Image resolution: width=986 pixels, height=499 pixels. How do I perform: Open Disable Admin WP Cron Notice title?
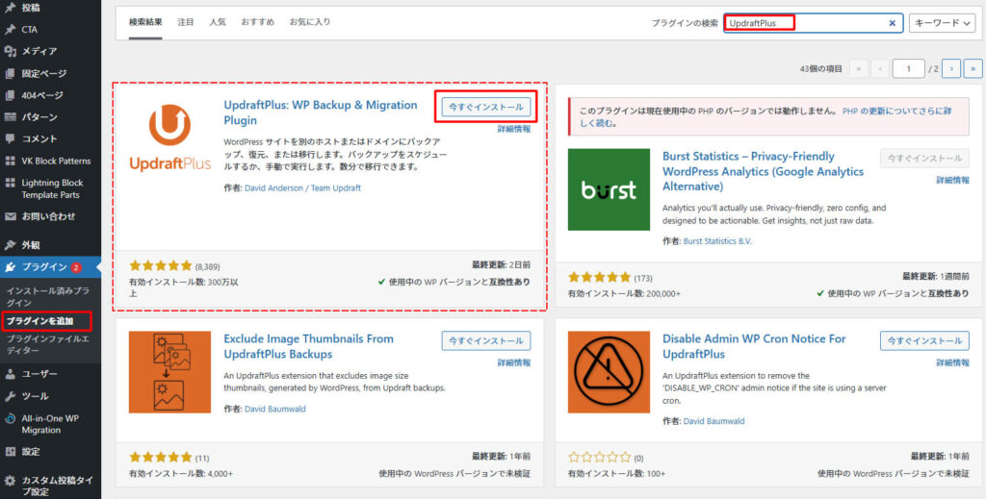point(754,346)
